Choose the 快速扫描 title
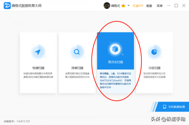Screen dimensions: 189x125 [38, 68]
